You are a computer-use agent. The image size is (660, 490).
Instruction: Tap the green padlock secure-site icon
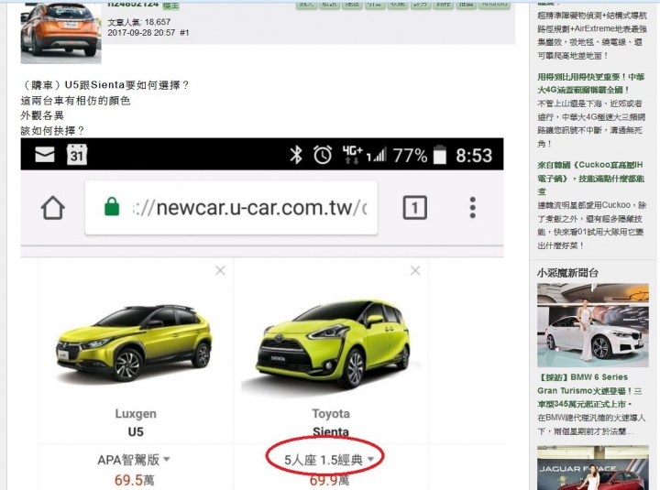coord(112,207)
